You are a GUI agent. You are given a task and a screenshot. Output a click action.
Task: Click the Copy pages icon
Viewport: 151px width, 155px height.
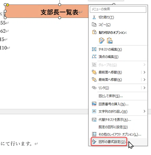pyautogui.click(x=94, y=25)
